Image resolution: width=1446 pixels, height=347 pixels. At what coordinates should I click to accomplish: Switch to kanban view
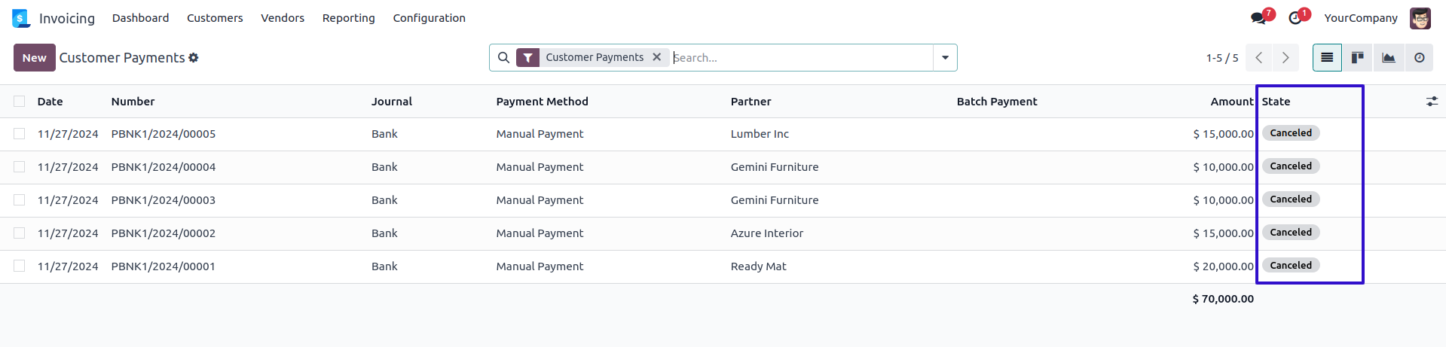point(1358,58)
